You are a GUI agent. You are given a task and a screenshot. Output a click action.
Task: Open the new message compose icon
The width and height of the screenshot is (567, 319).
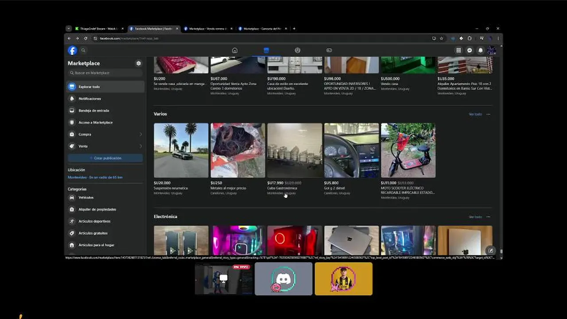(x=490, y=251)
